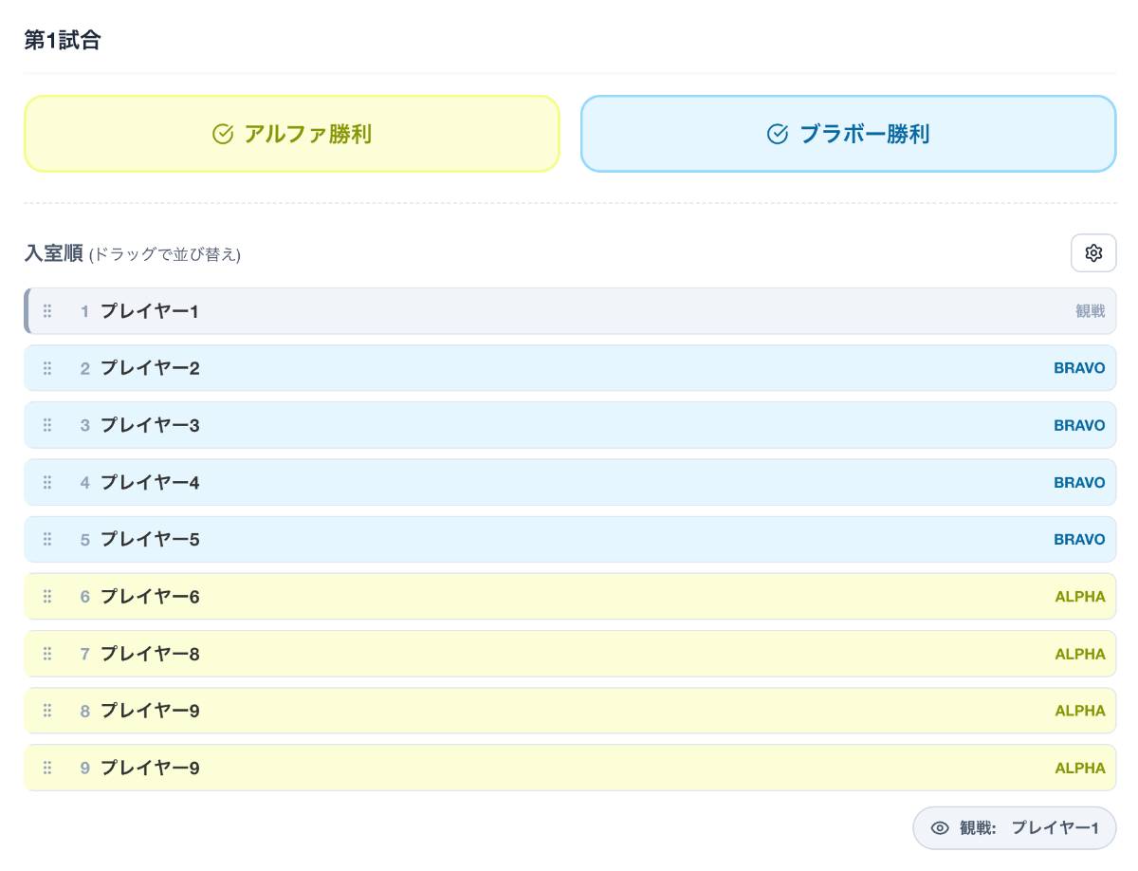Viewport: 1138px width, 871px height.
Task: Select the プレイヤー3 row name
Action: point(150,425)
